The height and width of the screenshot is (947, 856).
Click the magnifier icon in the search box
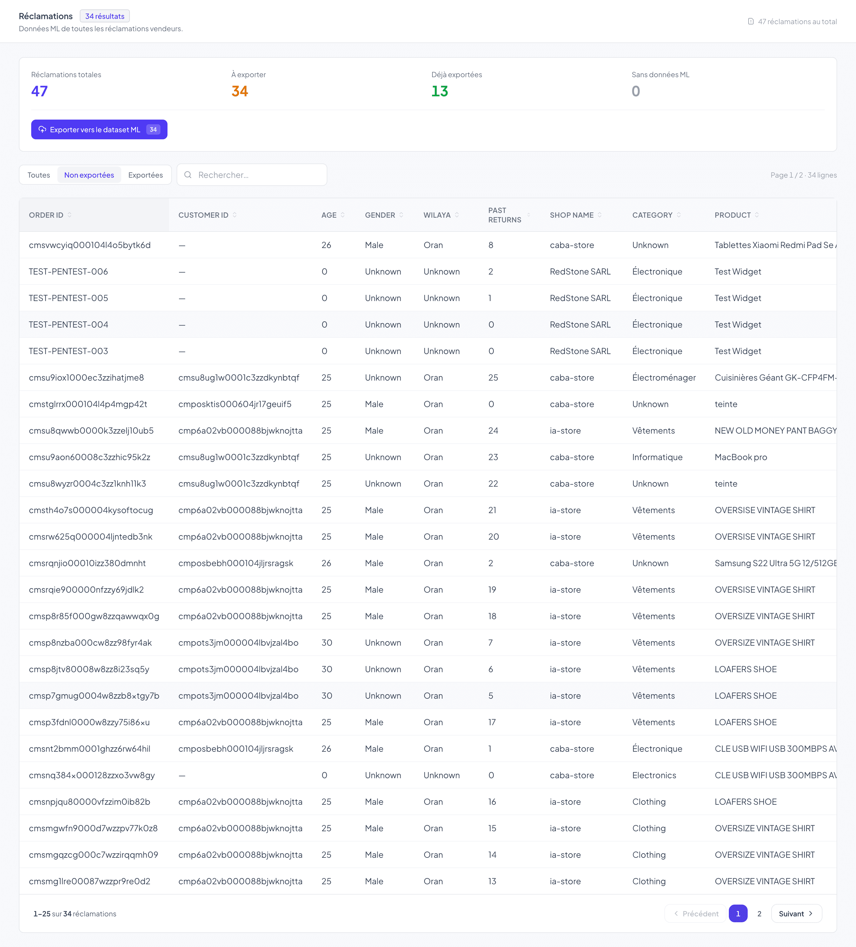188,175
